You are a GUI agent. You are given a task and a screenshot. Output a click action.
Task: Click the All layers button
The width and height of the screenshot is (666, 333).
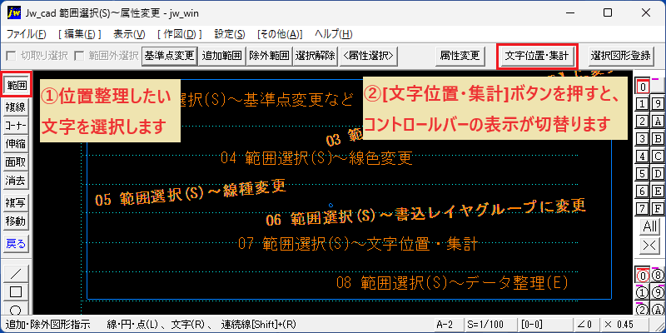[x=650, y=226]
